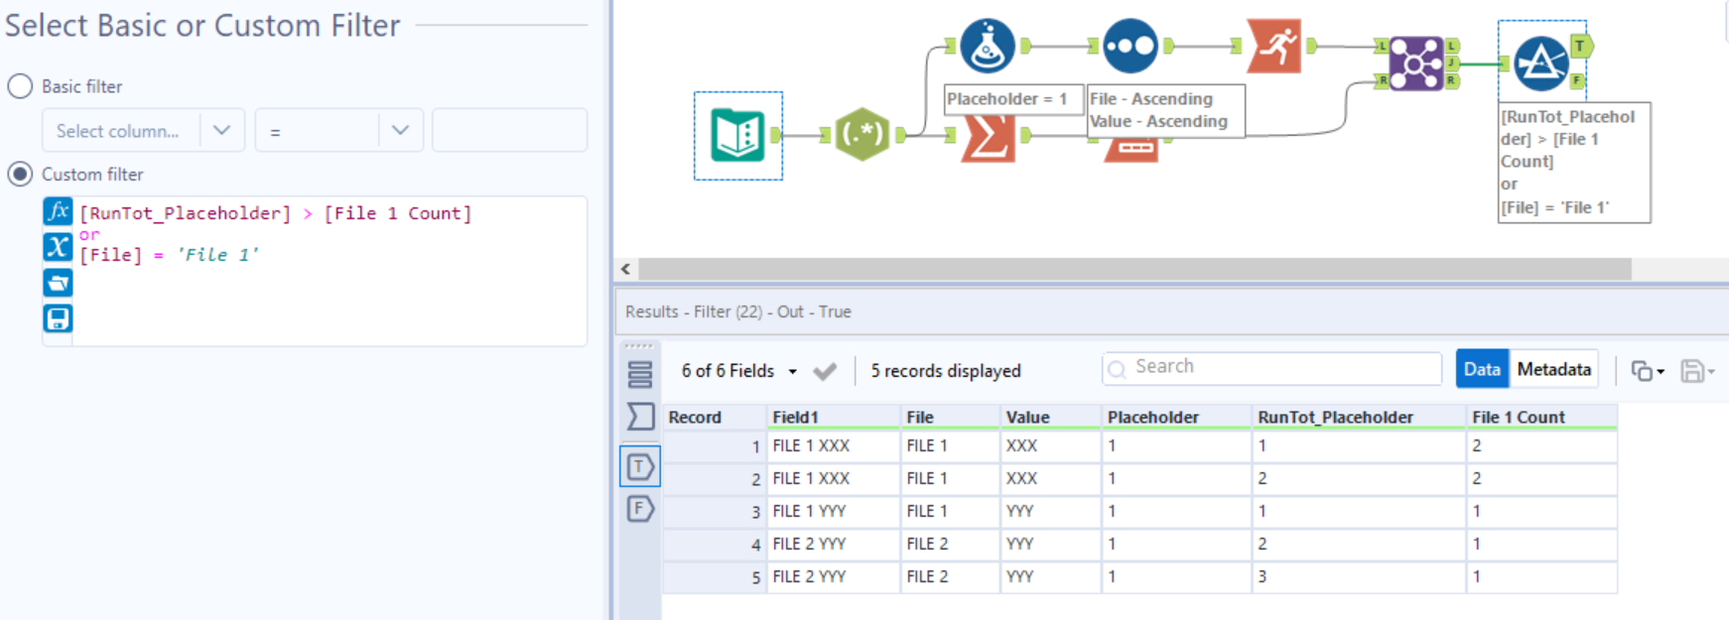Click the RunTot_Placeholder column header
1729x620 pixels.
[1335, 418]
